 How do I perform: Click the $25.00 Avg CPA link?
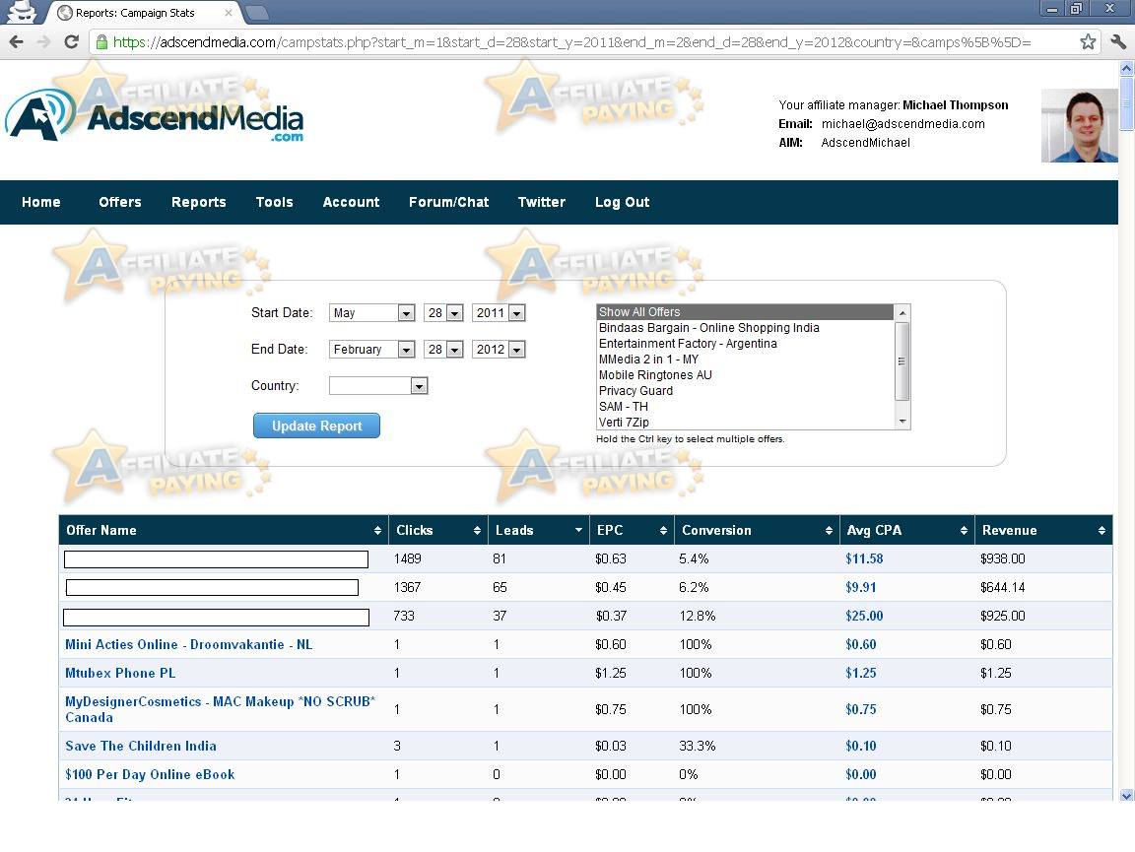(x=864, y=616)
